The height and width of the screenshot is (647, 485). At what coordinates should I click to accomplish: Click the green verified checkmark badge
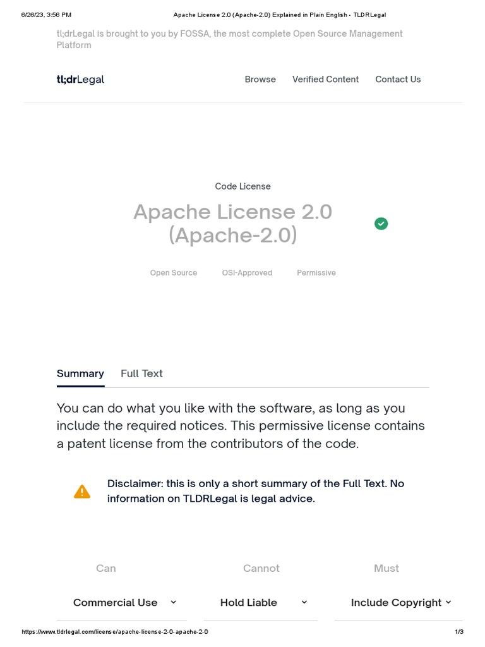tap(381, 224)
